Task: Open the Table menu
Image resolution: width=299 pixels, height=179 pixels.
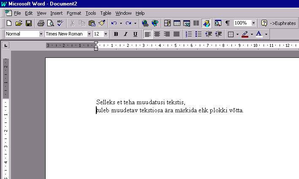Action: point(106,13)
